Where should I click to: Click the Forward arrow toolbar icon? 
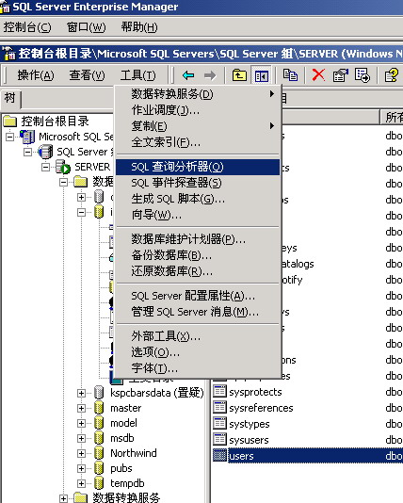click(210, 75)
